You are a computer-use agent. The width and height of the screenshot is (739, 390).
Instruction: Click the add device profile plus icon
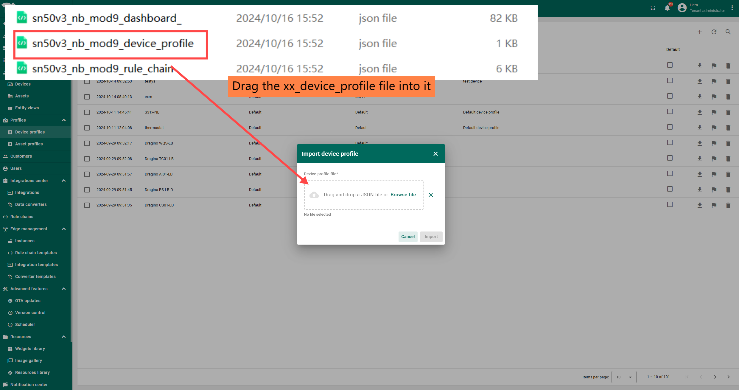point(700,32)
